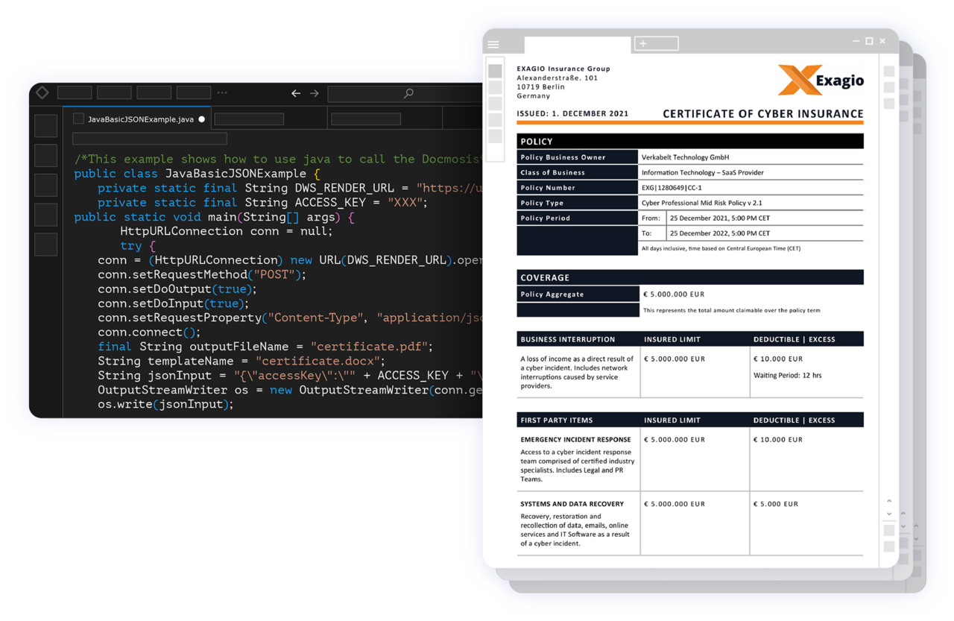The height and width of the screenshot is (621, 954).
Task: Select the active certificate tab in the browser
Action: pos(578,45)
